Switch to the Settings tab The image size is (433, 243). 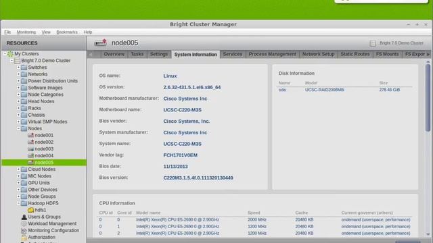click(159, 54)
